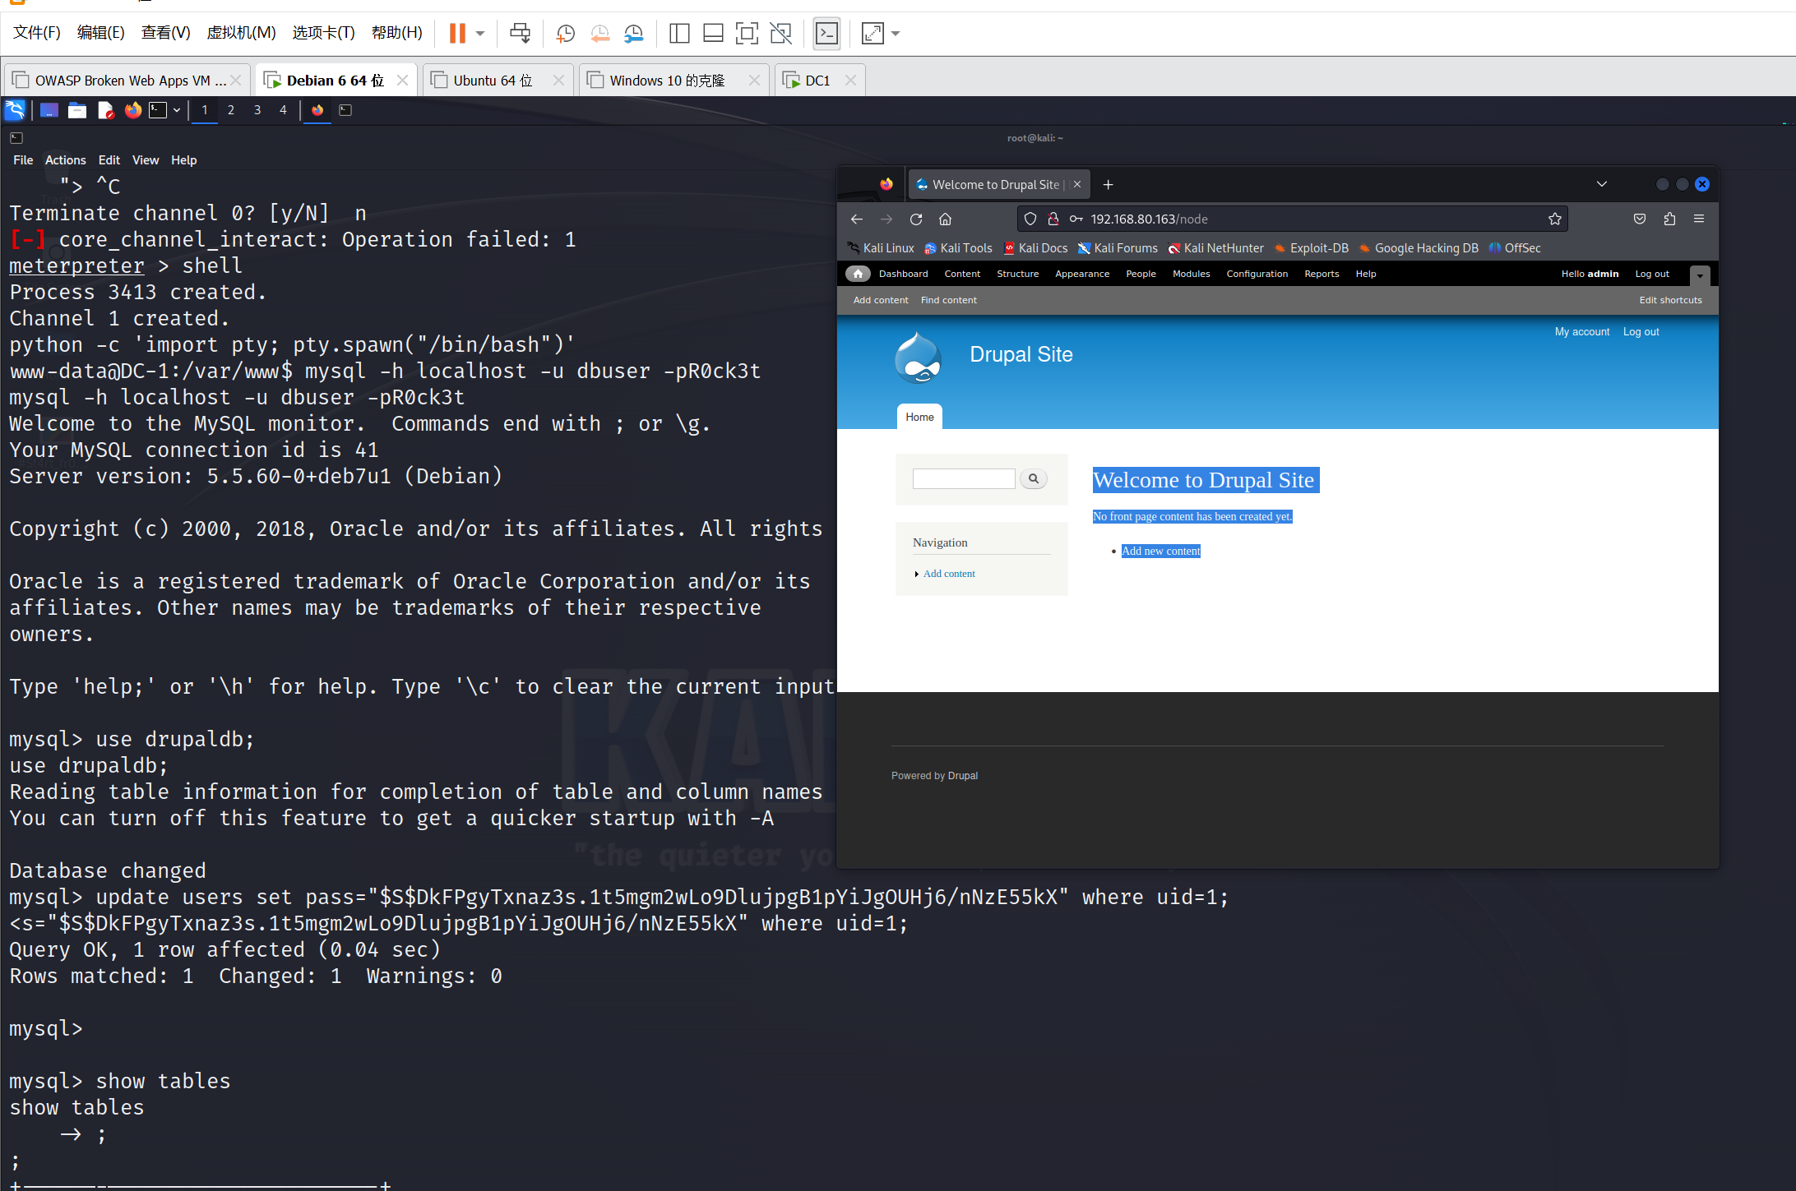1796x1191 pixels.
Task: Click the stretch guest display icon
Action: click(872, 33)
